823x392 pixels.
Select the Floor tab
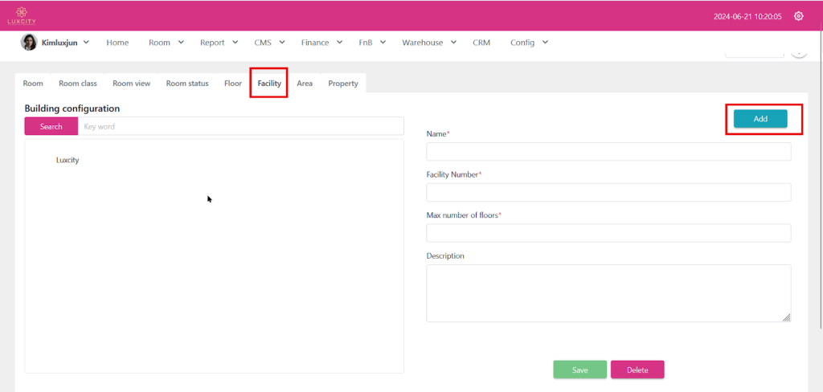pos(233,84)
